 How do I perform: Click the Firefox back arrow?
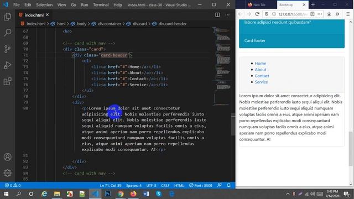tap(240, 14)
